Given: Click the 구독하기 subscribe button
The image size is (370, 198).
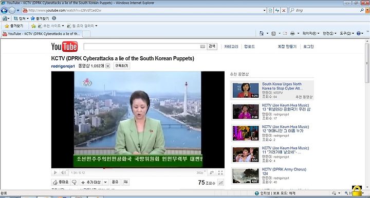Looking at the screenshot, I should 121,66.
